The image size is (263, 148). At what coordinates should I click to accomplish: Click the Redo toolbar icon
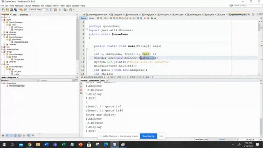point(25,10)
